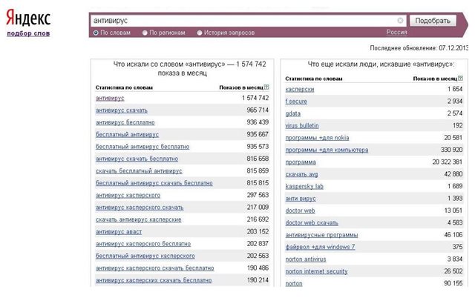Open the скачать антивирус касперские link
475x298 pixels.
pos(139,219)
